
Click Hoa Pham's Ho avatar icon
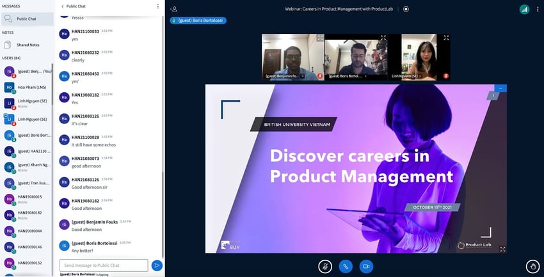coord(9,88)
